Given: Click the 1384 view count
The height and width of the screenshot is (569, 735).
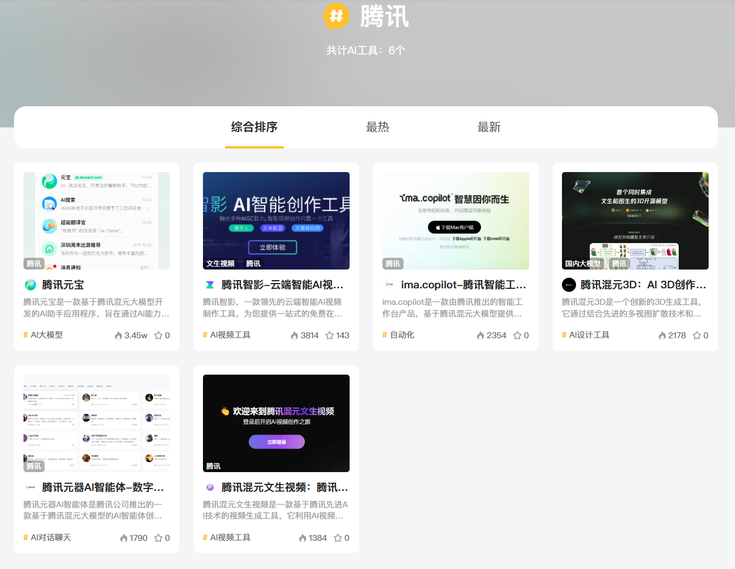Looking at the screenshot, I should tap(318, 538).
